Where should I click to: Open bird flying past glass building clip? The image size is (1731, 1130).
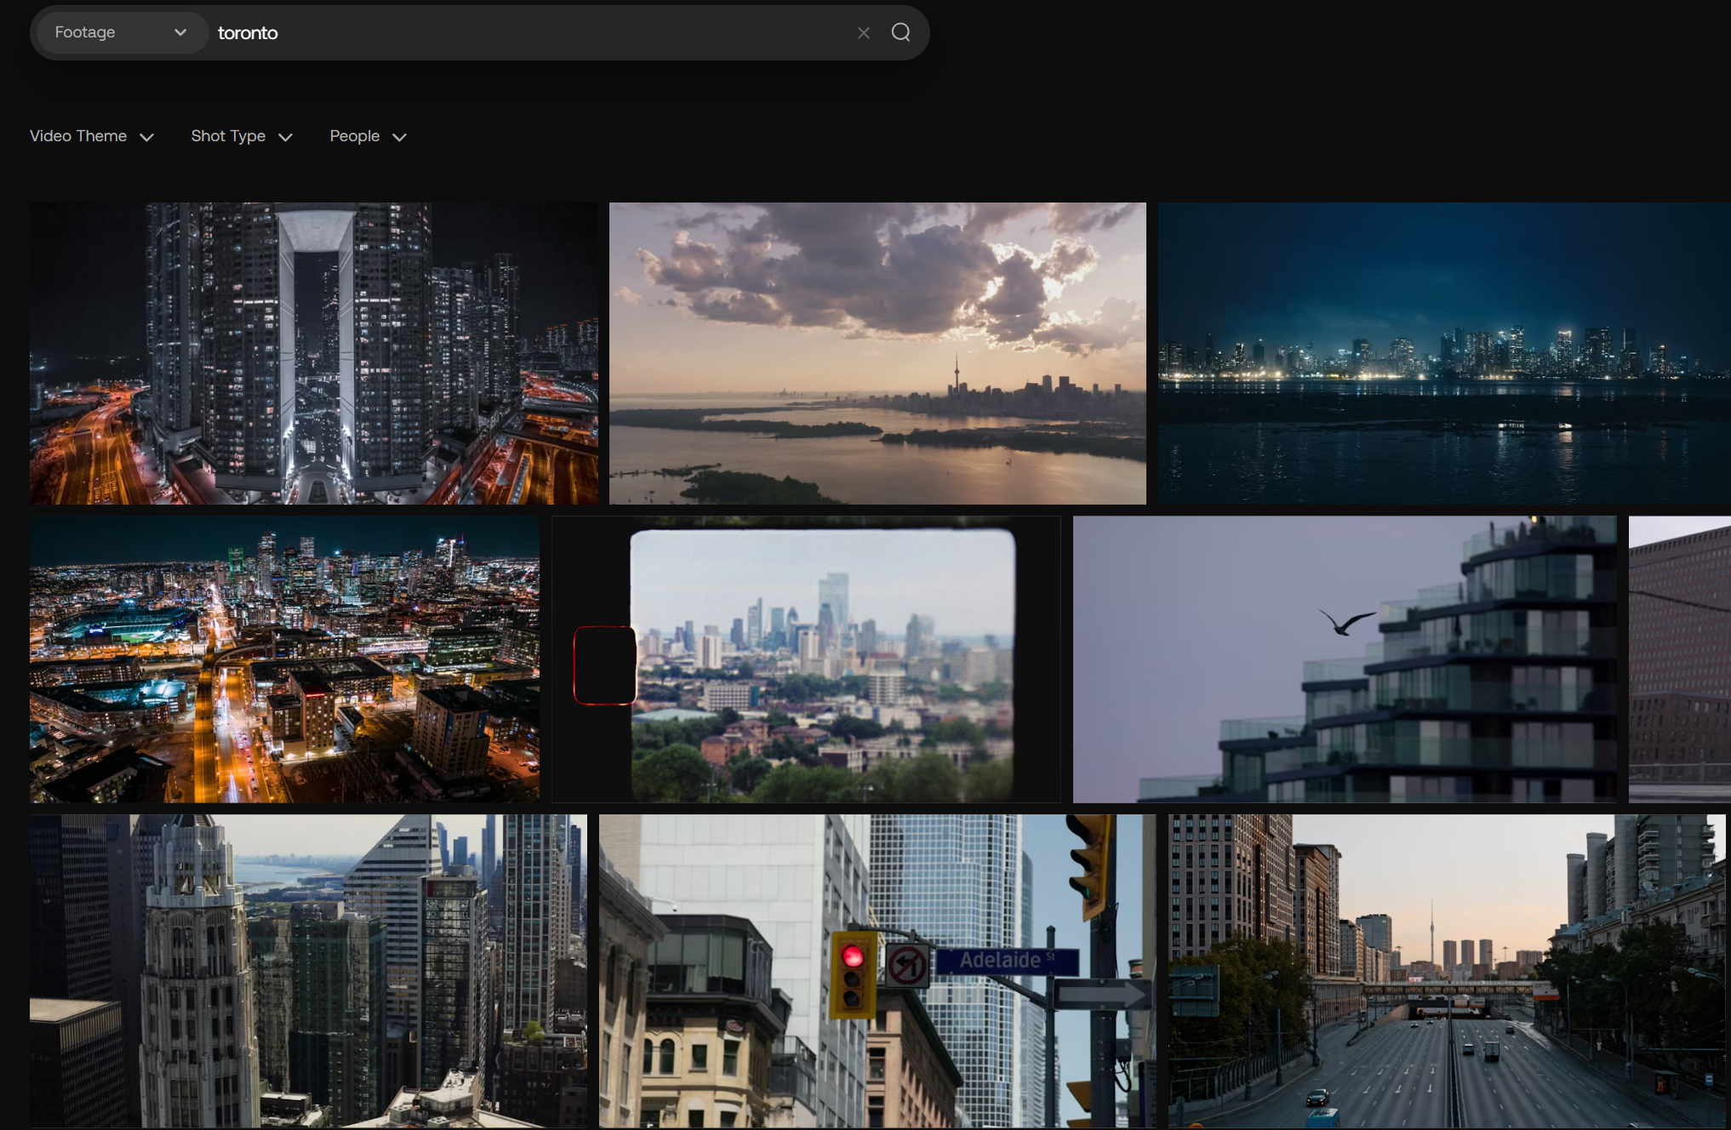click(1344, 659)
